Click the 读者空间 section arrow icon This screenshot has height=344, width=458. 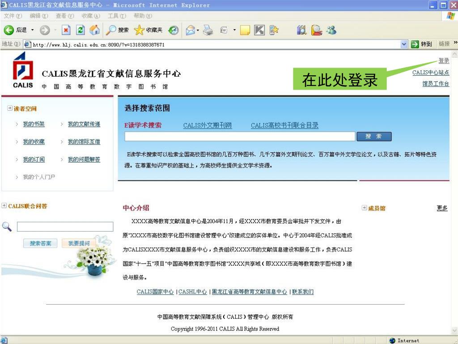click(10, 108)
